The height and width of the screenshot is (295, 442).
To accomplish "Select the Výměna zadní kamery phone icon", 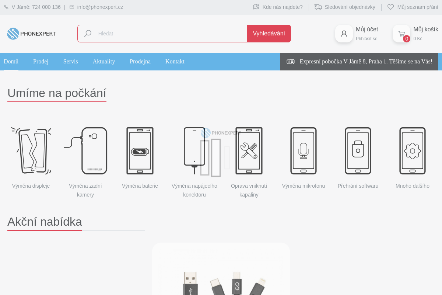I will (85, 150).
